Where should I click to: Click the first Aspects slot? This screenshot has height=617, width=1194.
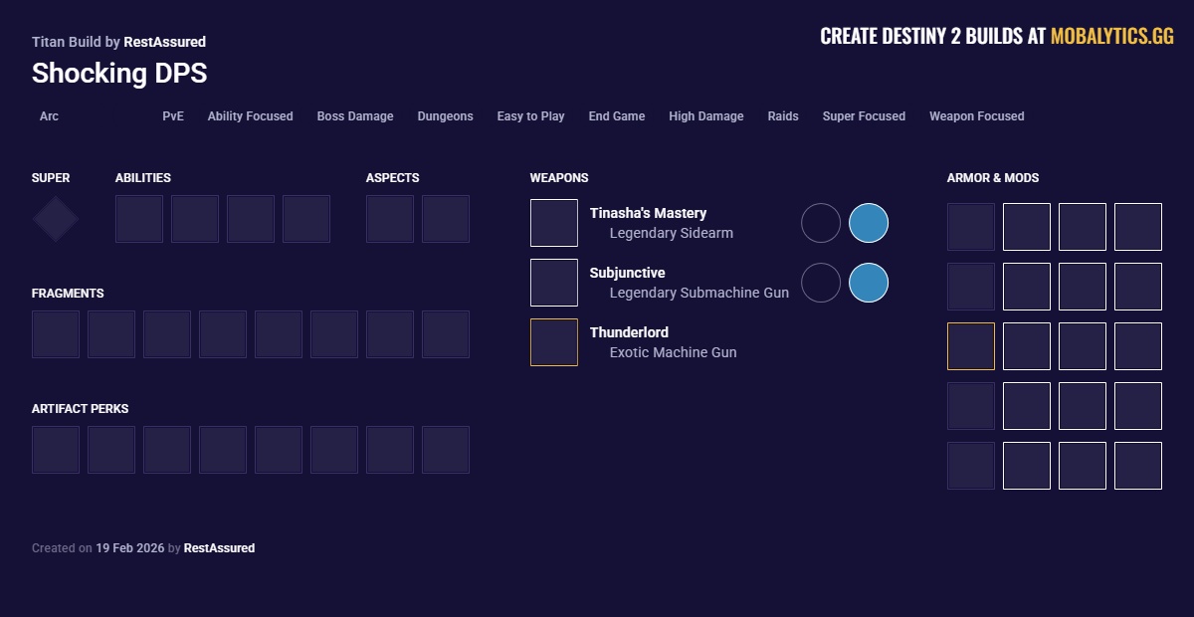point(390,218)
